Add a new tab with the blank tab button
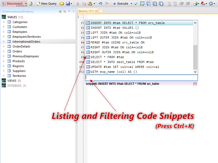 tap(101, 11)
